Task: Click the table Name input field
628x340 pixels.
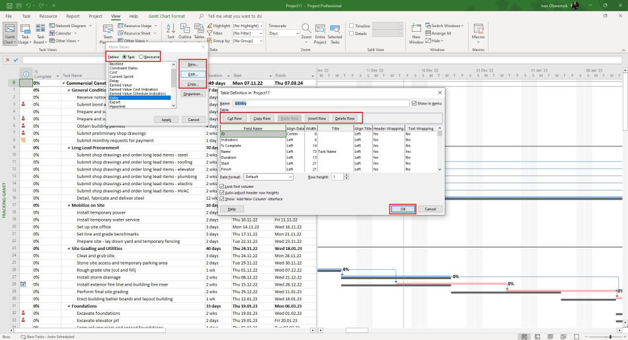Action: pyautogui.click(x=321, y=103)
